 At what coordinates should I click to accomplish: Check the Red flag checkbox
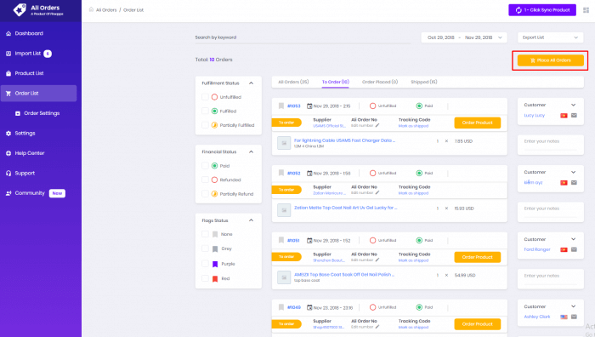point(205,278)
